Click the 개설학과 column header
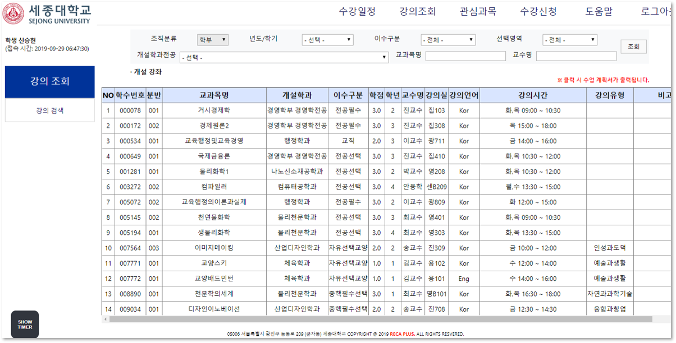The width and height of the screenshot is (676, 343). tap(296, 95)
